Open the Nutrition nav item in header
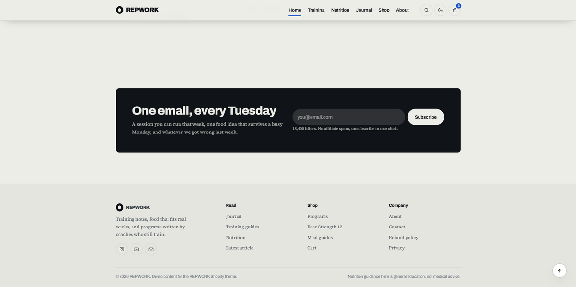This screenshot has height=287, width=576. click(x=340, y=10)
